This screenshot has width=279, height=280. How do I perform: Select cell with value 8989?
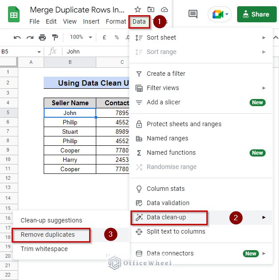coord(113,132)
